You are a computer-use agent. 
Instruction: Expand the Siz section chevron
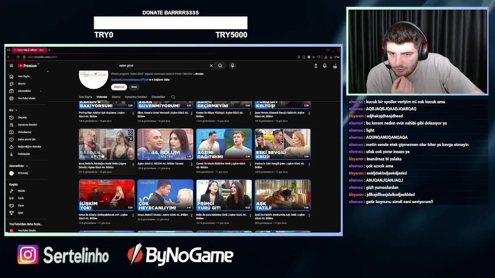(16, 110)
